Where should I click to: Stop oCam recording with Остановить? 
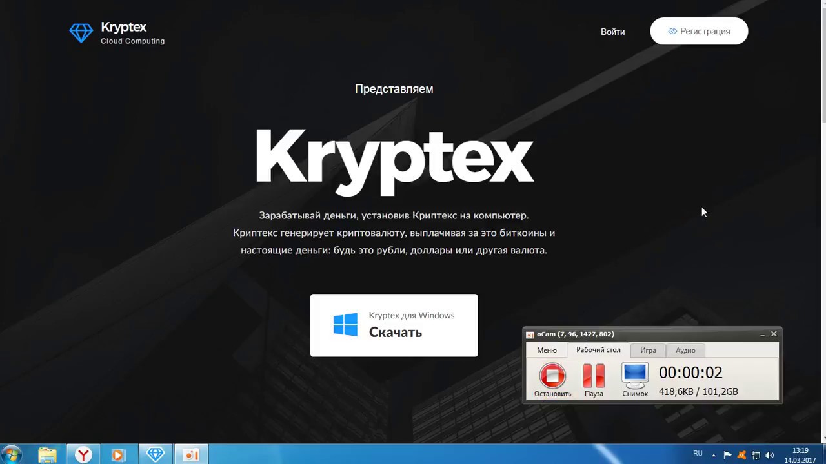tap(552, 380)
